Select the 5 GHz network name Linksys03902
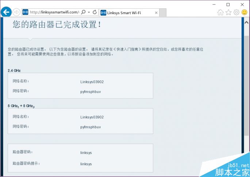 (x=92, y=117)
